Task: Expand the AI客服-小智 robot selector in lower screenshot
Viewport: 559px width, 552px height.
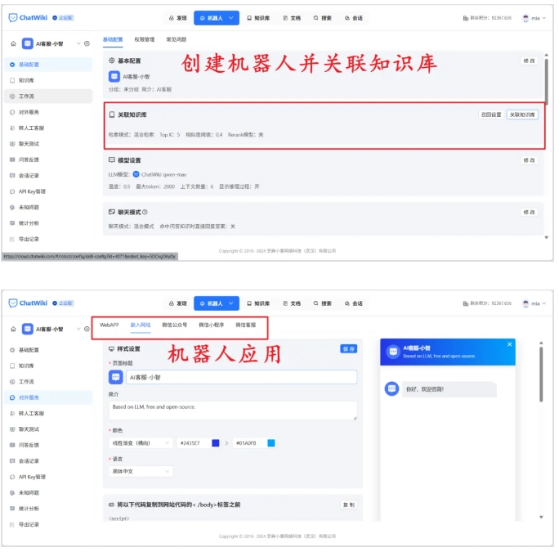Action: click(78, 329)
